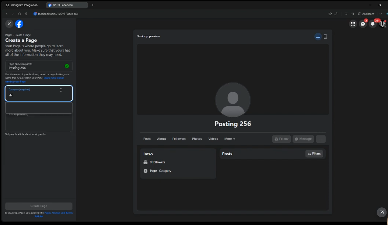Click the Pages breadcrumb link
Image resolution: width=388 pixels, height=225 pixels.
(x=9, y=35)
